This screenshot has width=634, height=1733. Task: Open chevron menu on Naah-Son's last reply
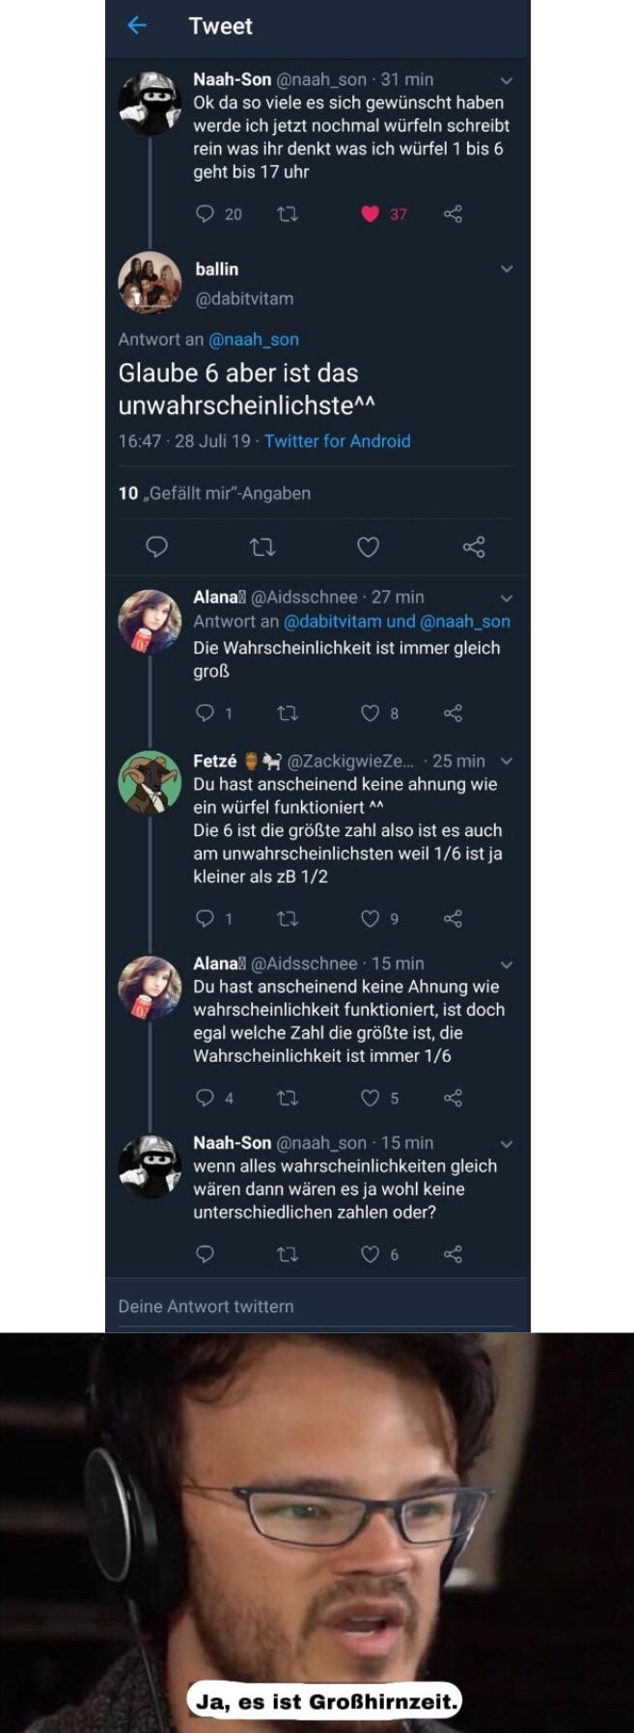(507, 1144)
